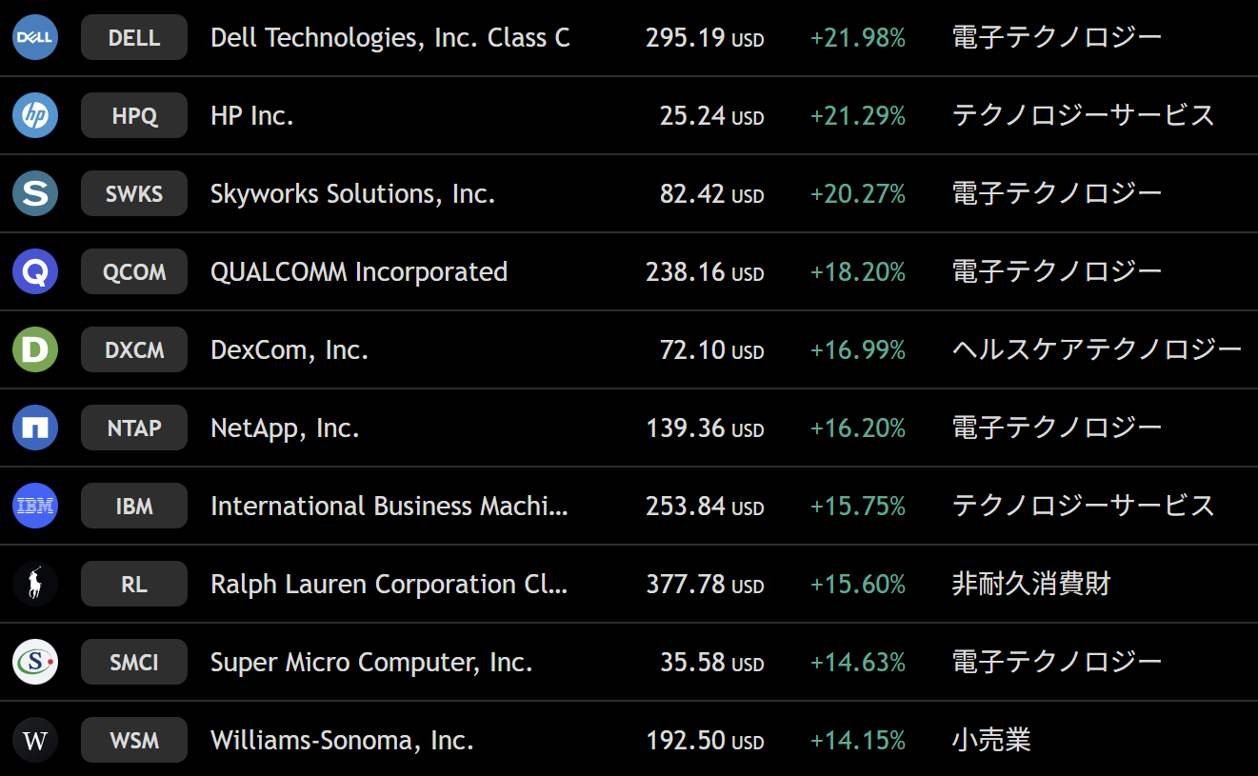Select the Qualcomm logo icon
Image resolution: width=1258 pixels, height=776 pixels.
[35, 272]
